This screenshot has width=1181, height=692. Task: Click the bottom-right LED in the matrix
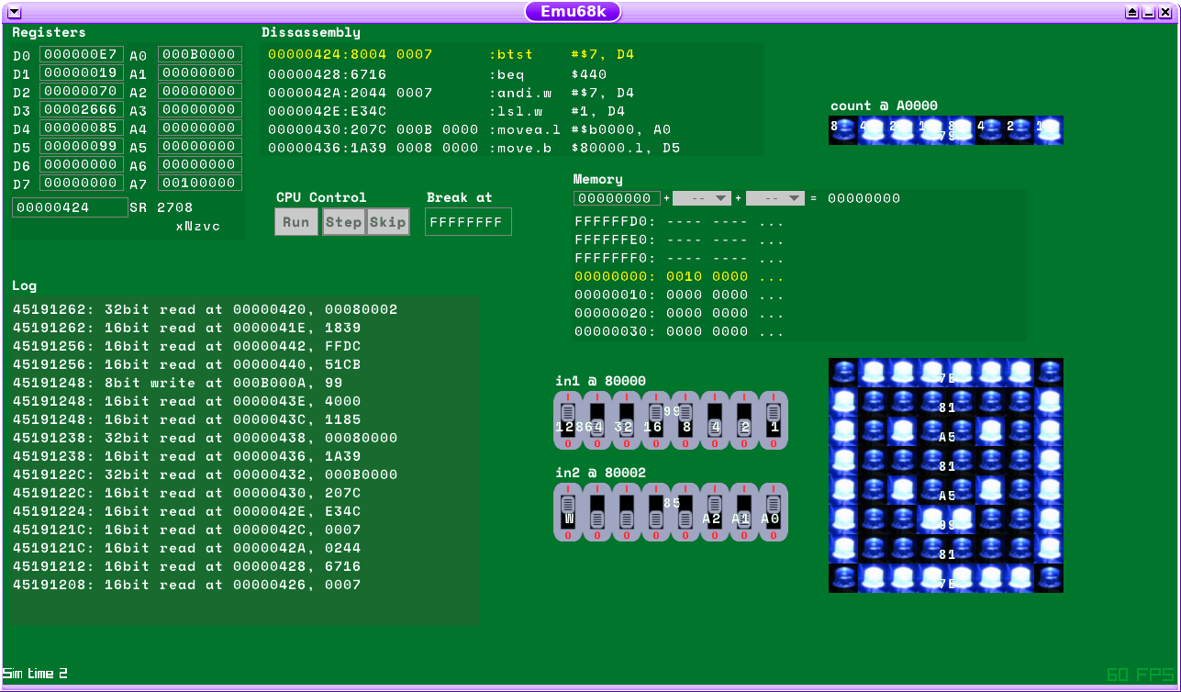(x=1049, y=578)
